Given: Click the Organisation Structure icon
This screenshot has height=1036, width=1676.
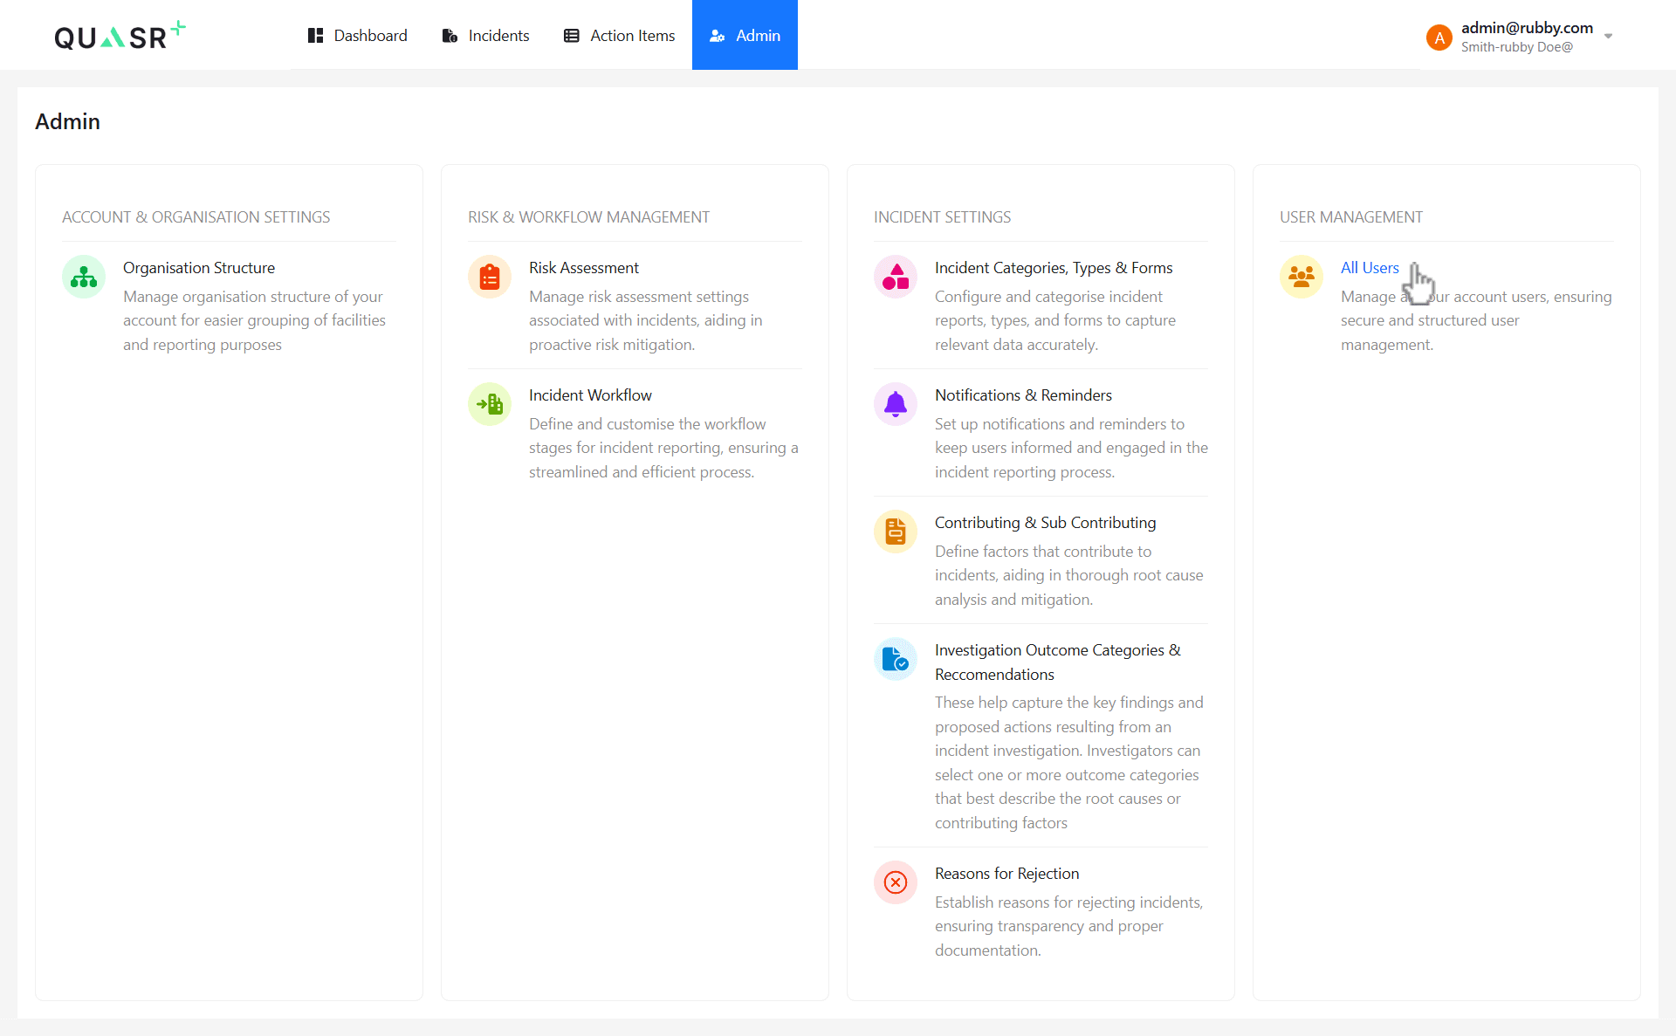Looking at the screenshot, I should pos(83,277).
